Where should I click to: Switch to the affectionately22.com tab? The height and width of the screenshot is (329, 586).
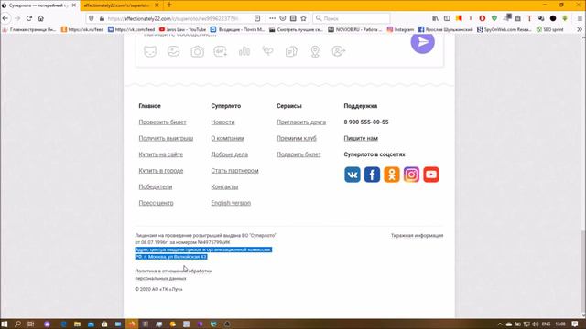pyautogui.click(x=116, y=5)
